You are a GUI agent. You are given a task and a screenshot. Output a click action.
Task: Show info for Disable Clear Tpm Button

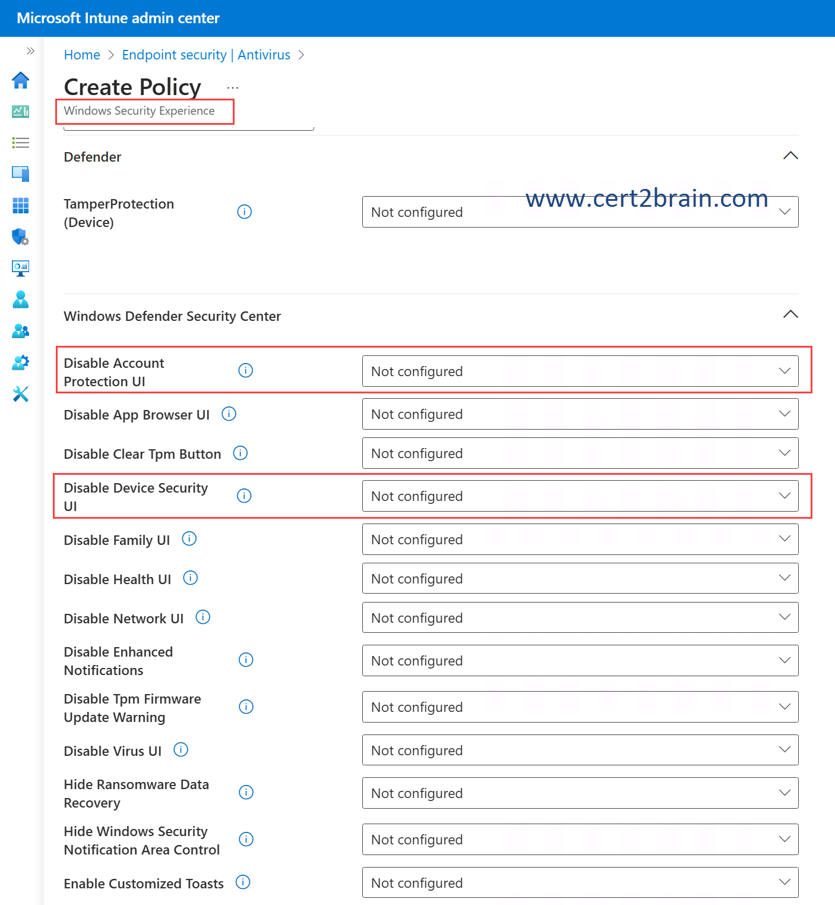(240, 453)
